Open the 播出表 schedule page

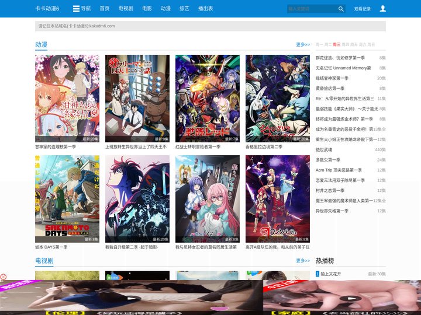[x=205, y=9]
